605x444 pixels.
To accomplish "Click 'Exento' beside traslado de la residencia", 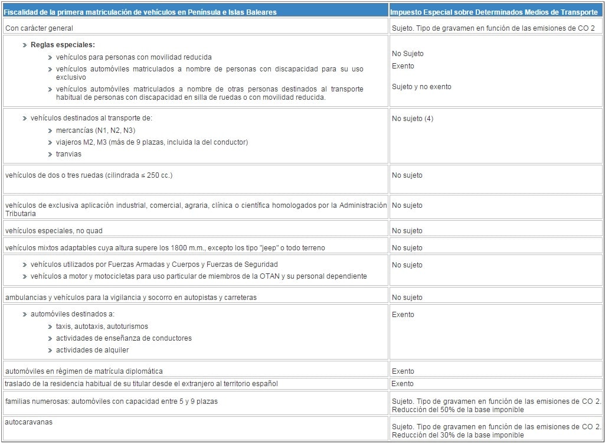I will [x=403, y=384].
